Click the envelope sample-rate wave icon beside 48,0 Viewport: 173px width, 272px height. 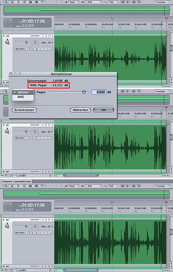coord(105,186)
